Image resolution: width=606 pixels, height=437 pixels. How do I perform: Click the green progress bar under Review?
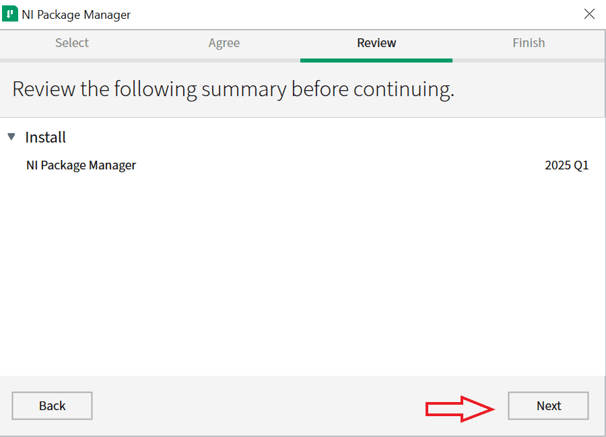(x=376, y=61)
